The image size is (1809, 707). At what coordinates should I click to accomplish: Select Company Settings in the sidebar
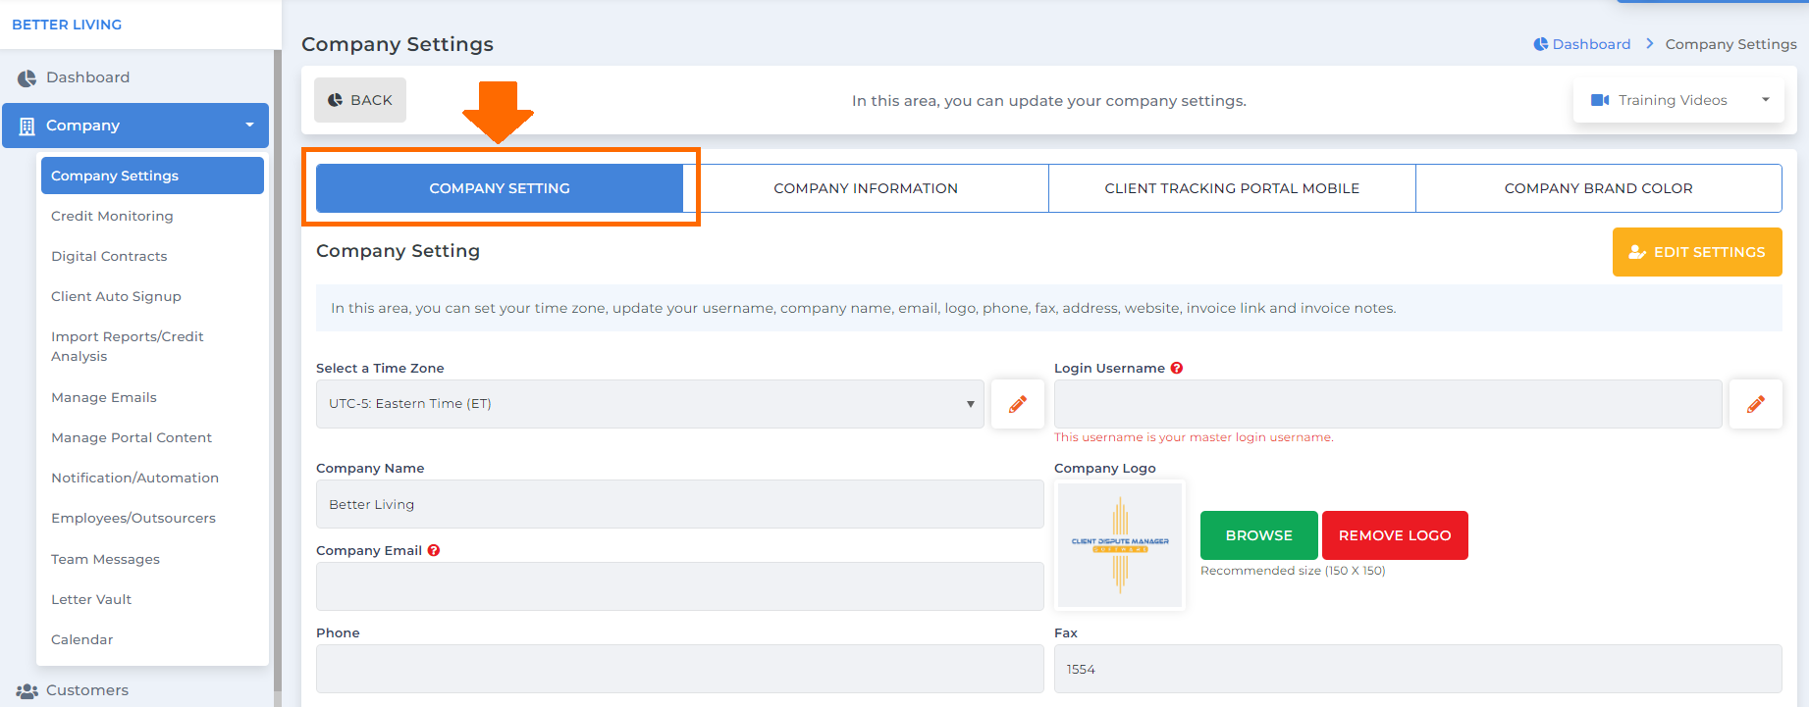152,176
